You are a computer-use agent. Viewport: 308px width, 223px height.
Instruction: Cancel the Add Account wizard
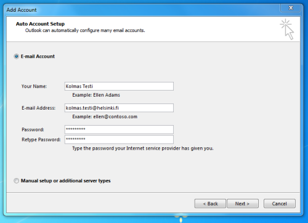coord(280,203)
